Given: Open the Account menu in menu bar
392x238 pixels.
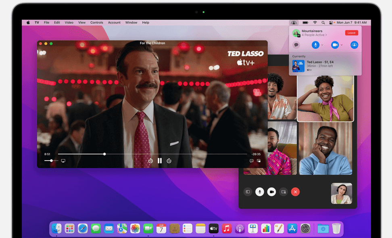Looking at the screenshot, I should point(114,23).
